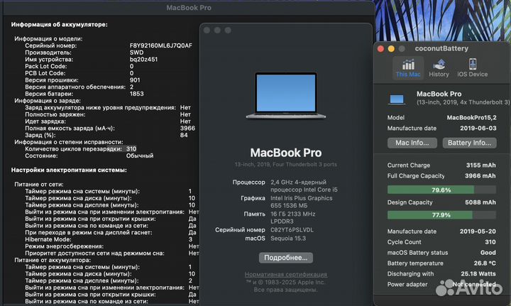Open the iOS Device tab in coconutBattery

pyautogui.click(x=472, y=67)
